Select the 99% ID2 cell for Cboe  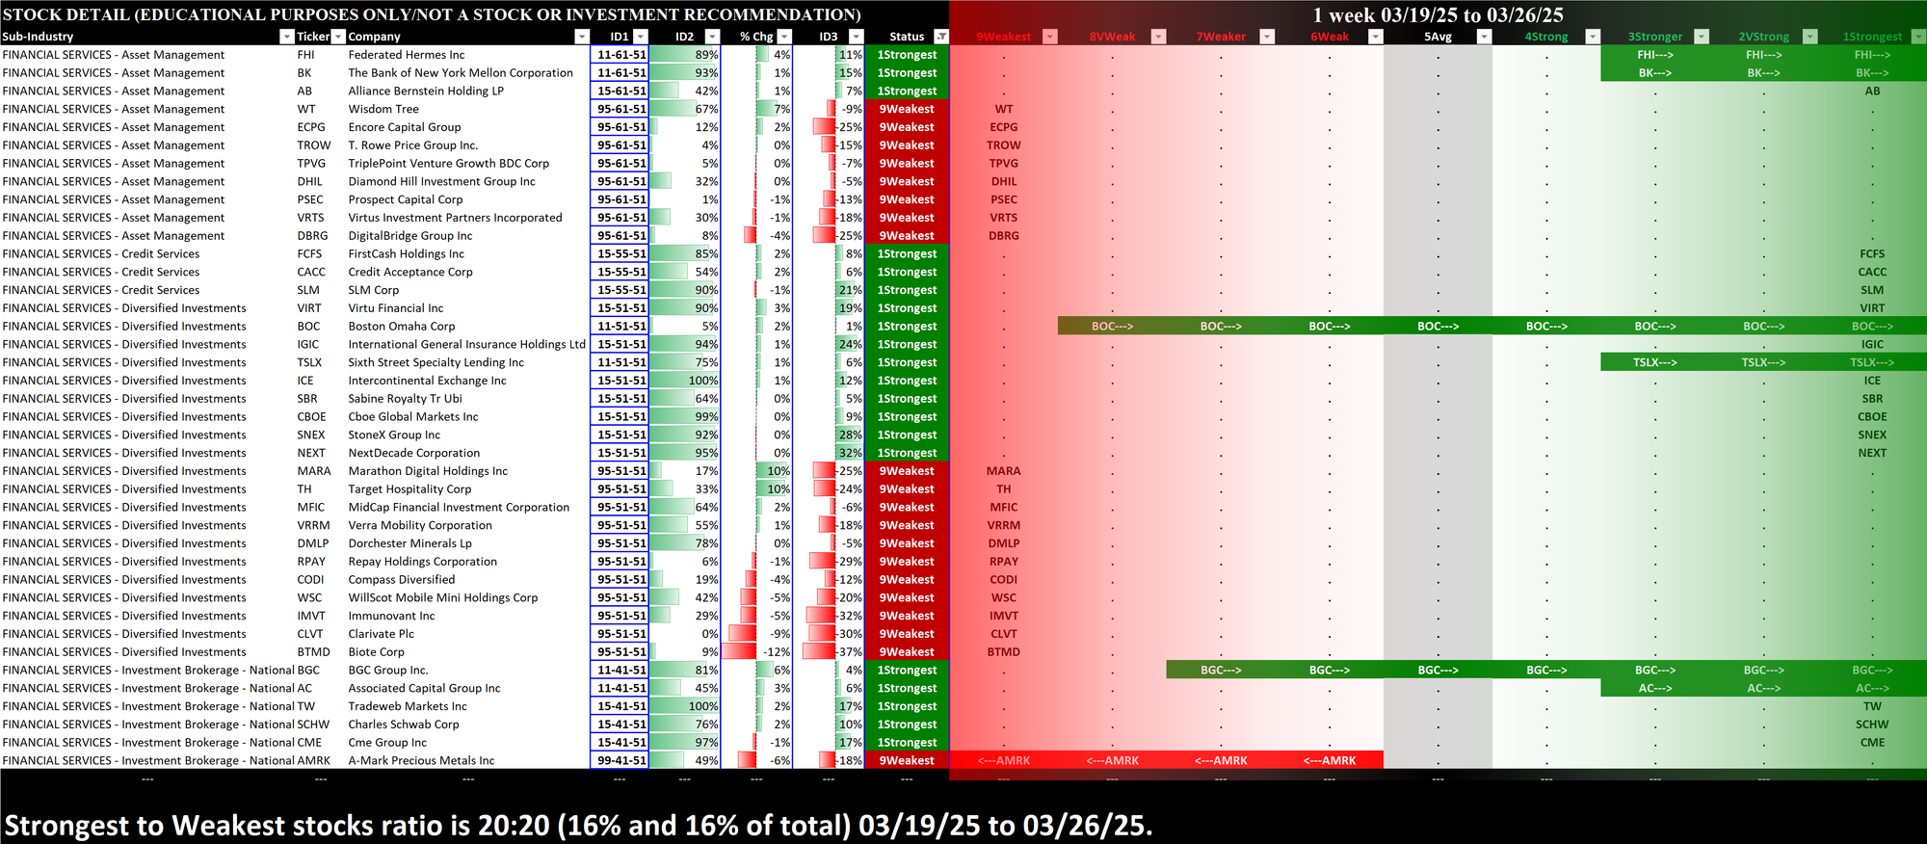coord(685,417)
